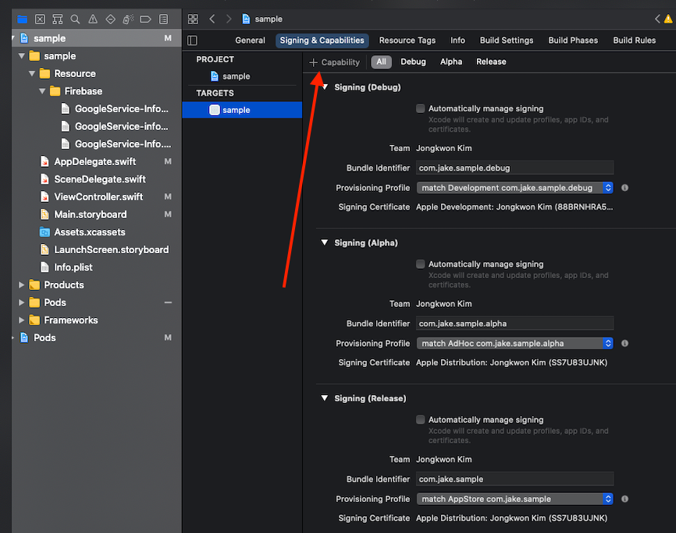
Task: Open the Report navigator icon
Action: pyautogui.click(x=163, y=19)
